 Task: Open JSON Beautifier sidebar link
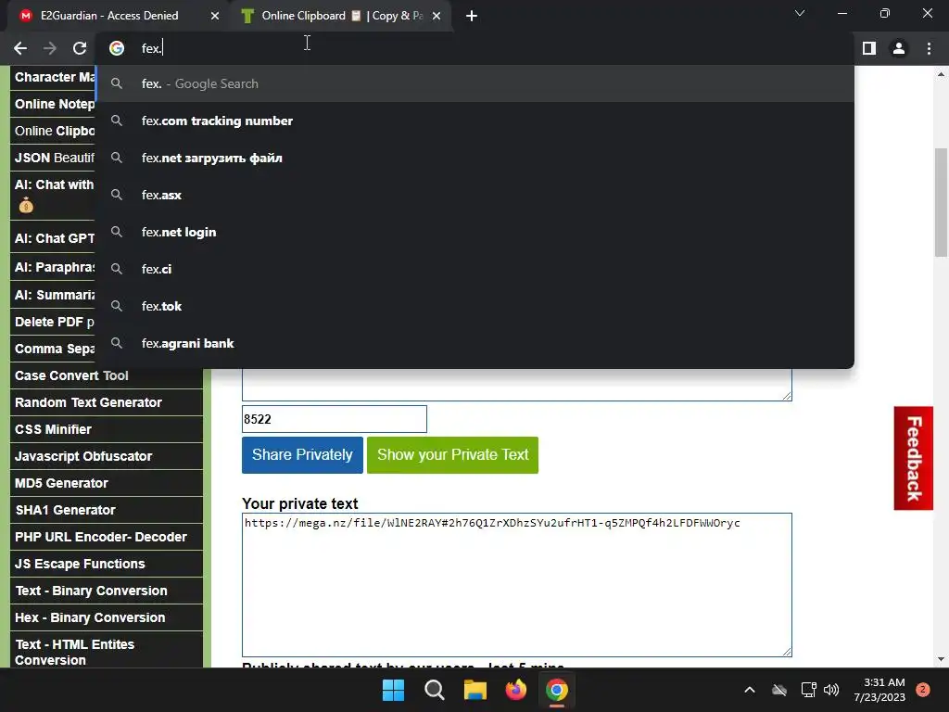pos(53,158)
